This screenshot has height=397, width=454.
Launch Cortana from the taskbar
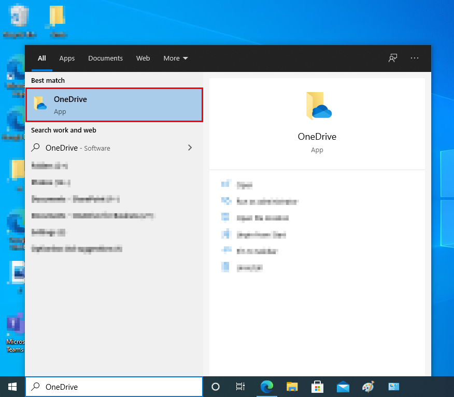[x=216, y=387]
